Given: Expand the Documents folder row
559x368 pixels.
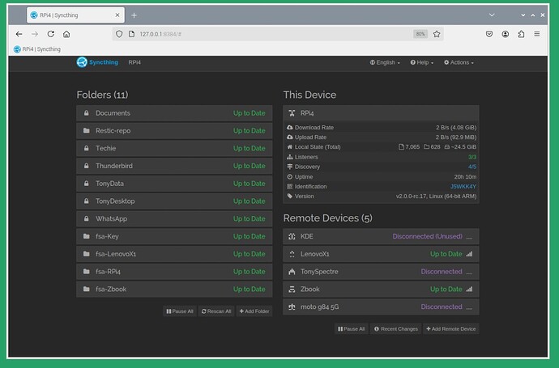Looking at the screenshot, I should pos(174,113).
